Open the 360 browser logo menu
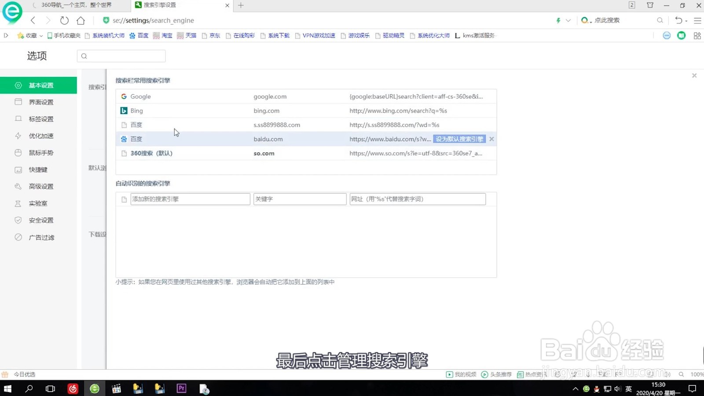Screen dimensions: 704x396 pyautogui.click(x=12, y=12)
